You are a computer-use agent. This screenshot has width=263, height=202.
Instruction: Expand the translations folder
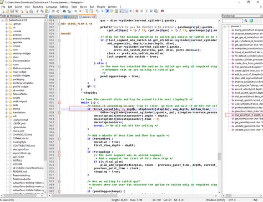[x=7, y=113]
